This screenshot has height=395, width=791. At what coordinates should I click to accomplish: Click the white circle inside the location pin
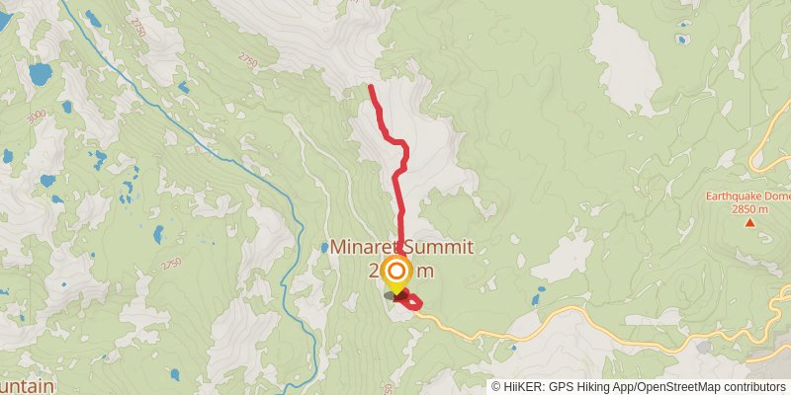click(397, 272)
